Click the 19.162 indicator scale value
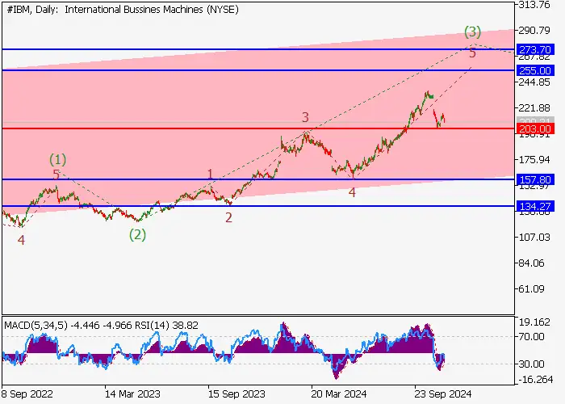The image size is (565, 404). coord(534,322)
